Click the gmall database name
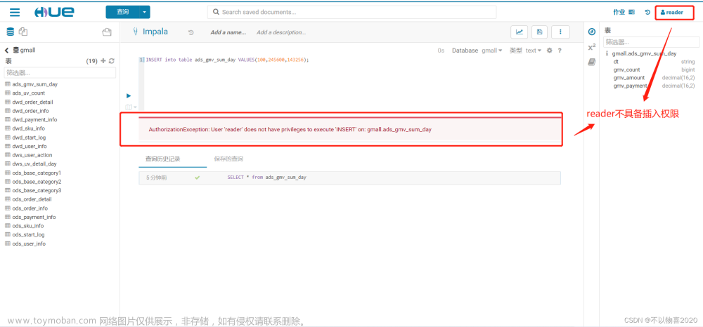The height and width of the screenshot is (327, 703). coord(27,50)
